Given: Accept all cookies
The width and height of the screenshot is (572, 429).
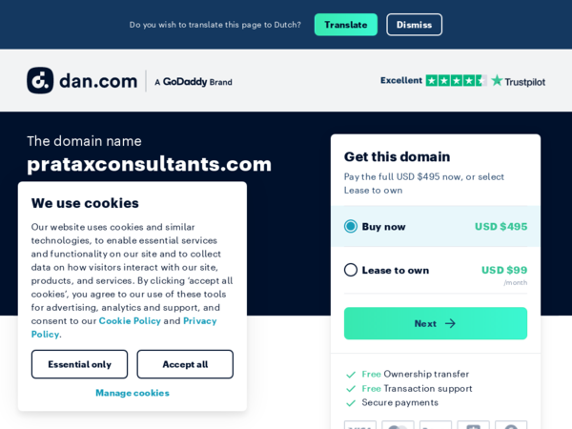Looking at the screenshot, I should [185, 364].
